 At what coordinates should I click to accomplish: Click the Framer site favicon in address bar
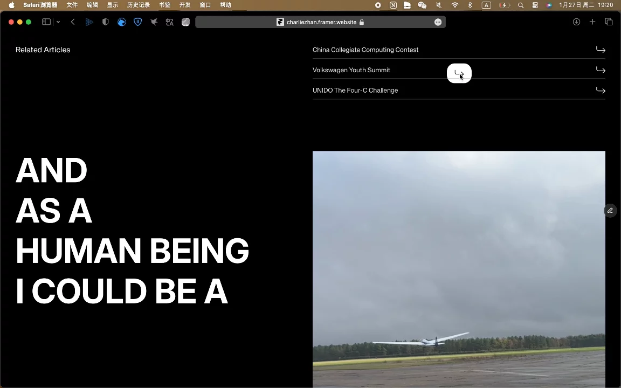[x=280, y=22]
